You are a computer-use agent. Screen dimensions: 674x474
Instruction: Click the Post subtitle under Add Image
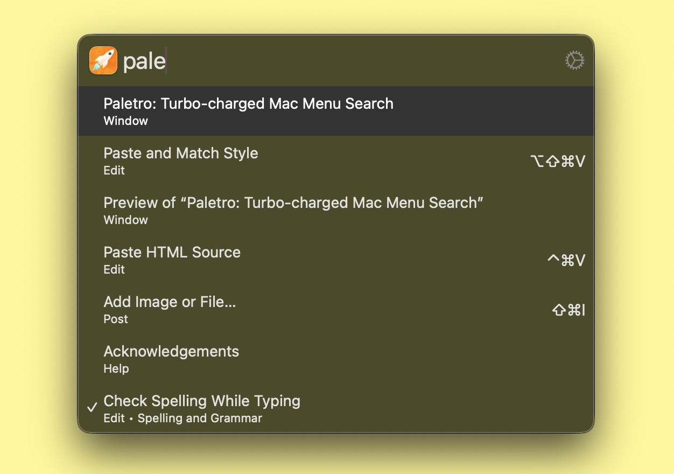click(x=116, y=319)
